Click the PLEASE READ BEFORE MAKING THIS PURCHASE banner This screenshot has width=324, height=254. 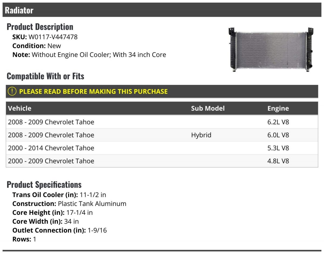tap(162, 91)
